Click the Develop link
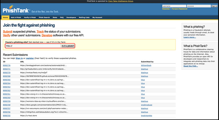 click(47, 35)
